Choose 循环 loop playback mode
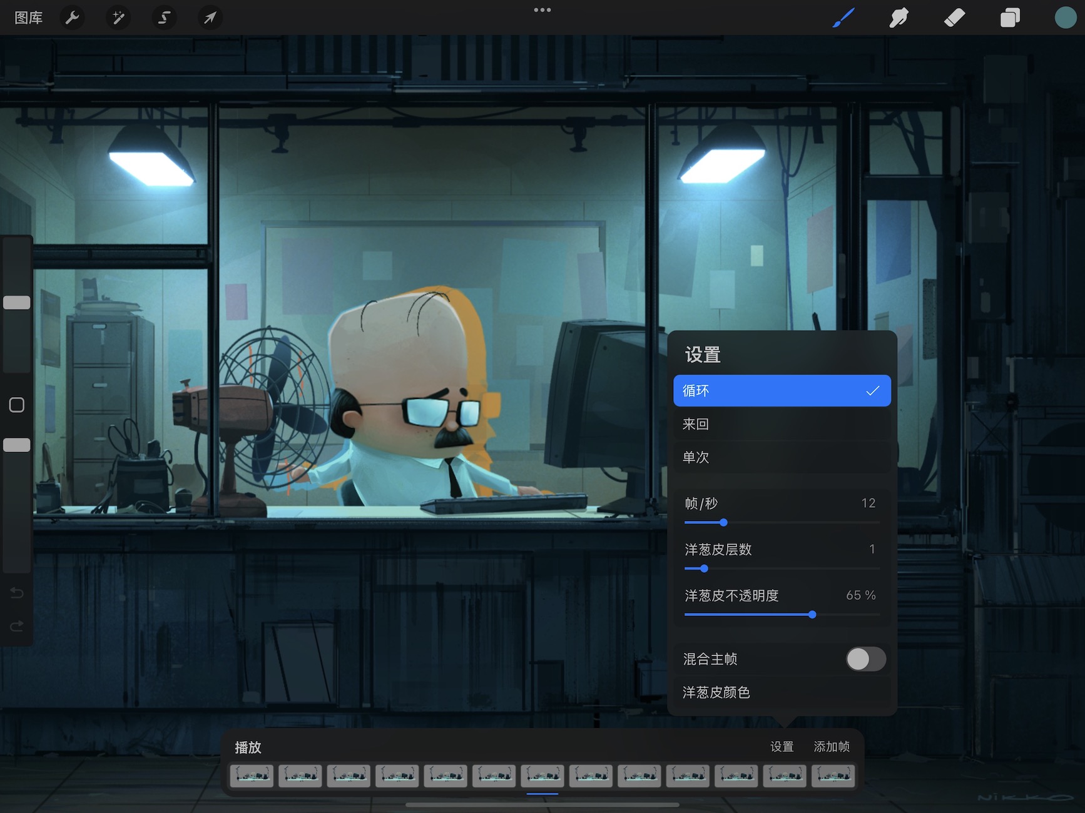Screen dimensions: 1085x813 point(782,391)
